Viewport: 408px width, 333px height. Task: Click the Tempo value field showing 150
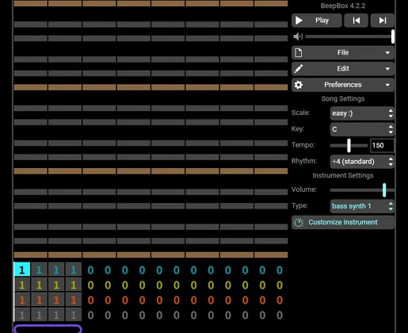[382, 145]
